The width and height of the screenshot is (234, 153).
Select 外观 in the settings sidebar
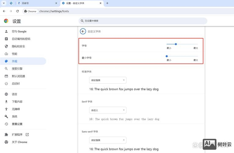click(x=15, y=61)
